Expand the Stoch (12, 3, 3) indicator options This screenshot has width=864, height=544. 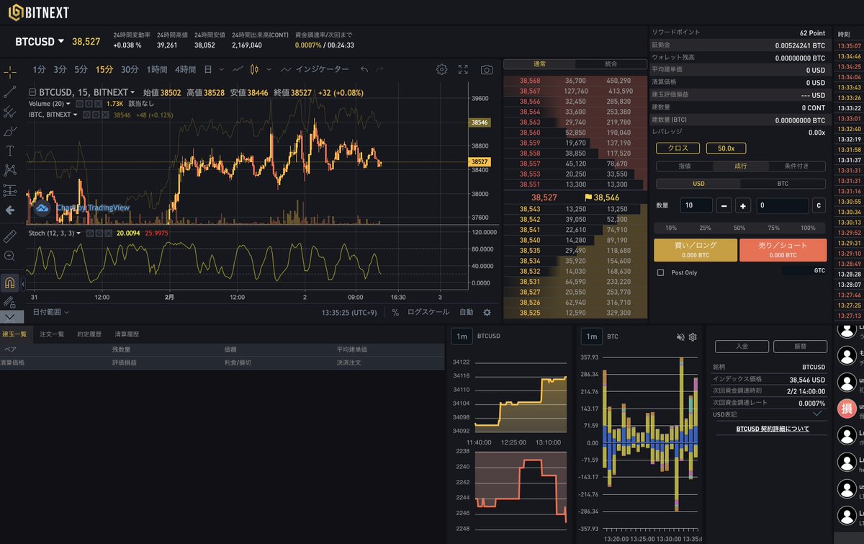coord(78,233)
